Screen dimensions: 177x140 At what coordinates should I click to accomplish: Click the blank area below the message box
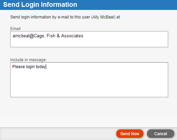coord(88,105)
